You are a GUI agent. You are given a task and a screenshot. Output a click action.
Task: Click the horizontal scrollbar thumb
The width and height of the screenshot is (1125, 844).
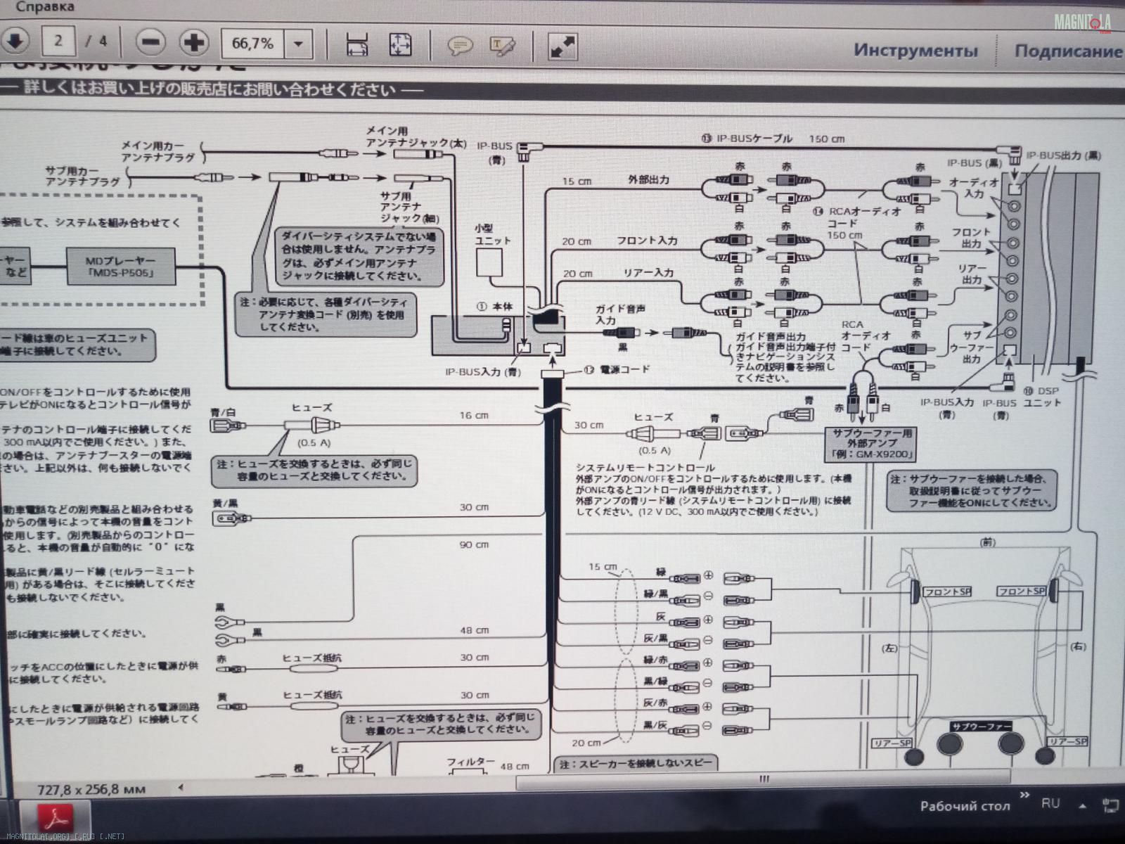tap(763, 780)
